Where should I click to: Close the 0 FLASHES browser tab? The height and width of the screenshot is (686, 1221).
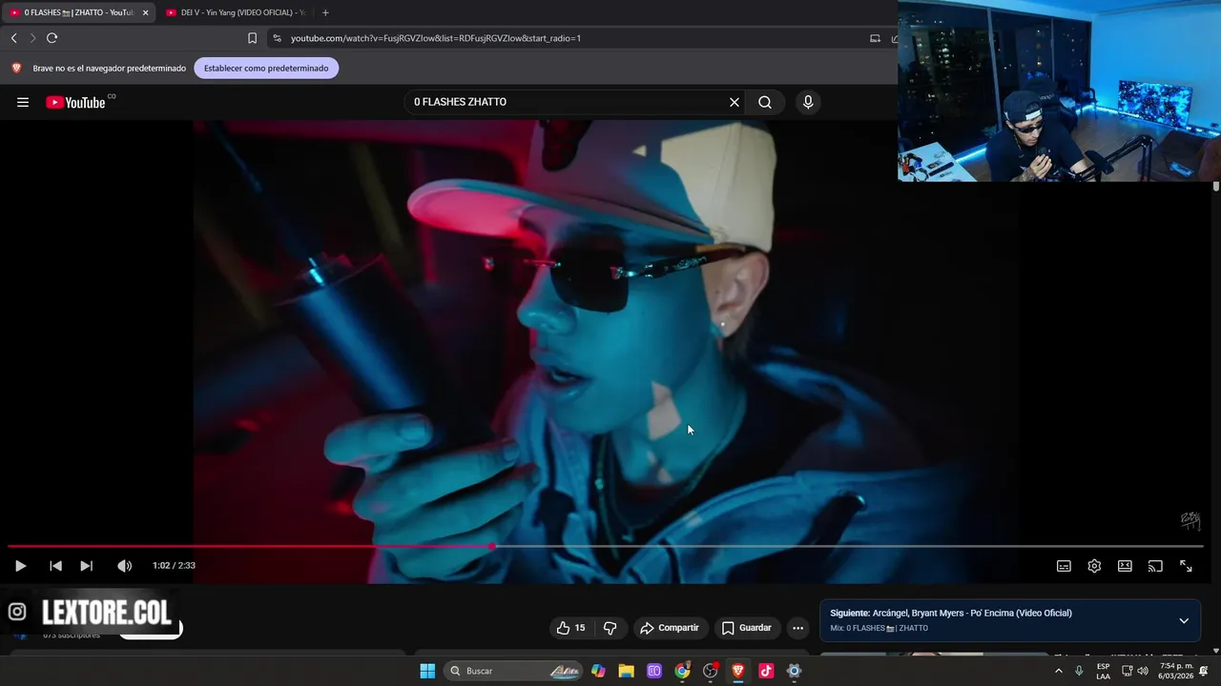pos(146,12)
